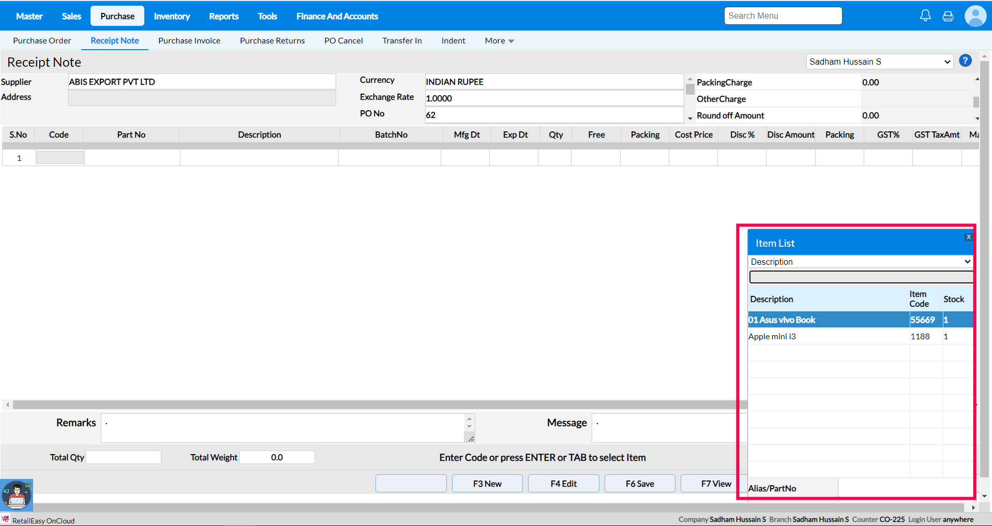Select the 01 Asus vivo Book item row
The image size is (992, 526).
[x=828, y=320]
